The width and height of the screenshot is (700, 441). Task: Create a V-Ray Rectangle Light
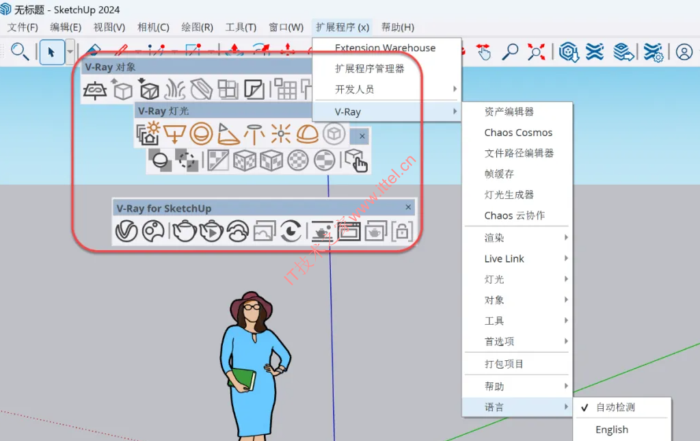click(x=174, y=133)
